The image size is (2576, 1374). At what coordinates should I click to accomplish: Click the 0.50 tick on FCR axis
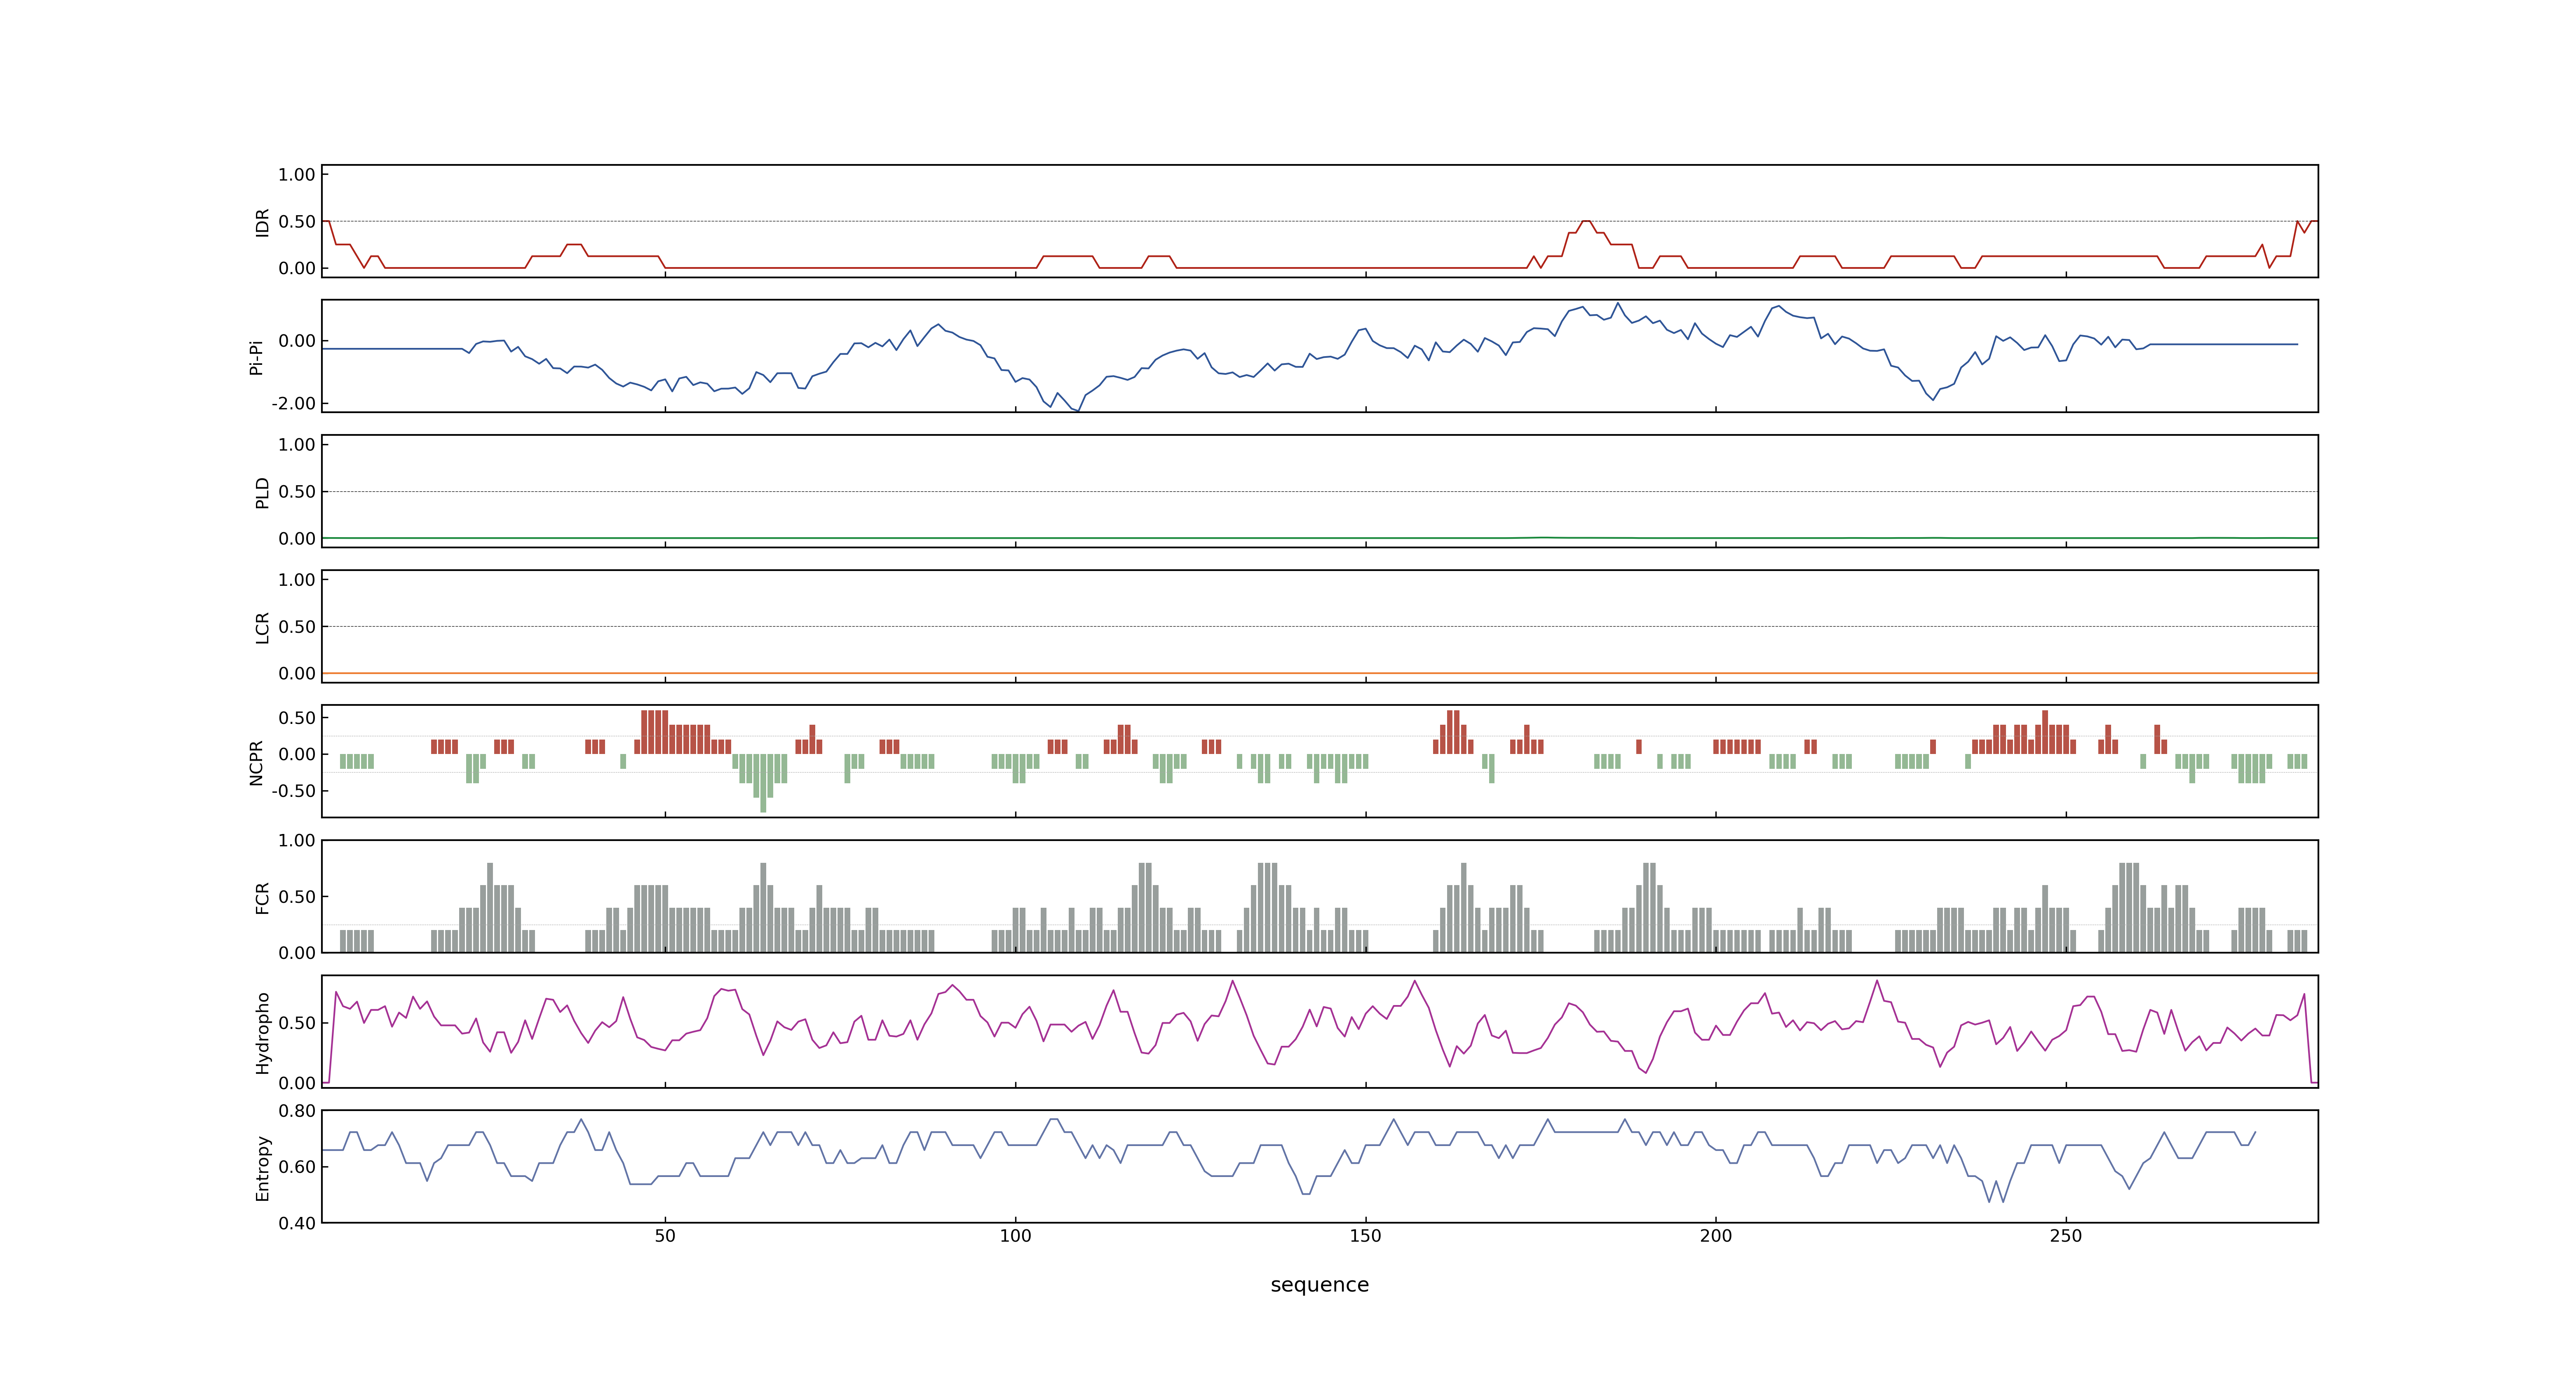coord(297,897)
